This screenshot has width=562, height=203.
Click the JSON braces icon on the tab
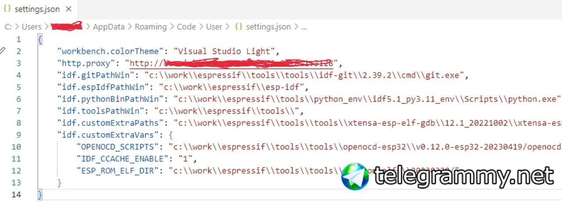(x=7, y=9)
